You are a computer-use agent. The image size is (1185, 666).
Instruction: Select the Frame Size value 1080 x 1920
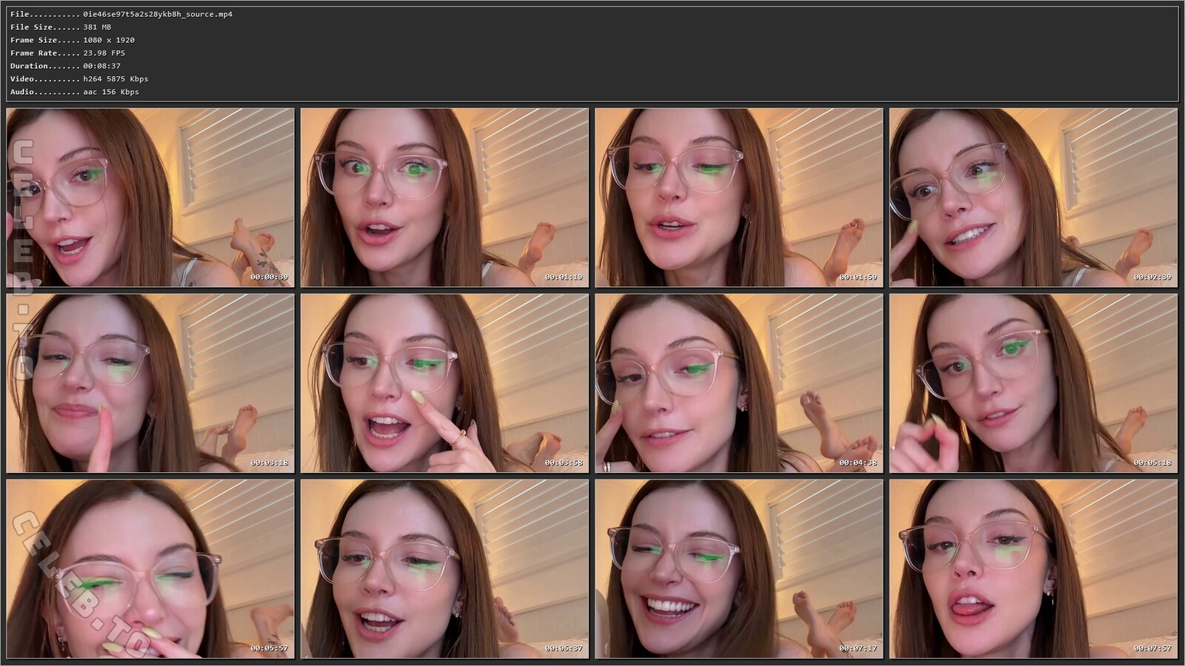click(x=109, y=40)
